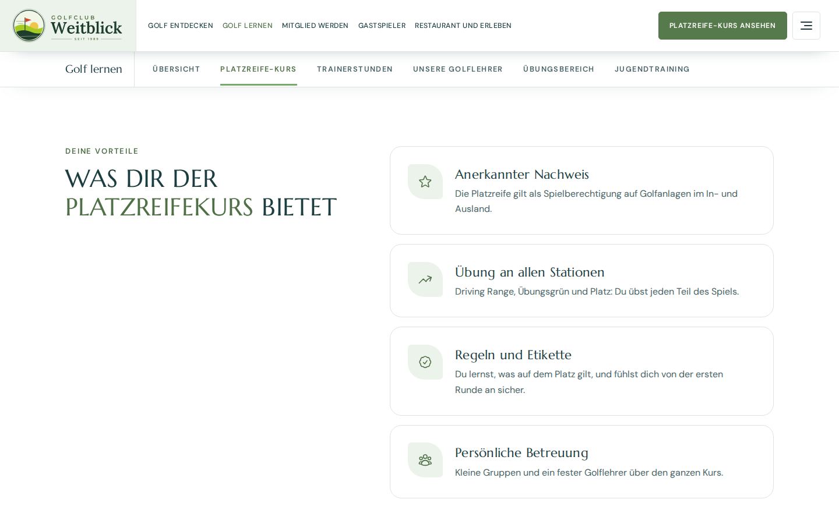Go to Mitglied werden
The width and height of the screenshot is (839, 524).
(315, 26)
